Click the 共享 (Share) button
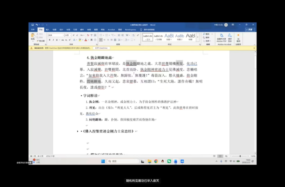 point(250,30)
